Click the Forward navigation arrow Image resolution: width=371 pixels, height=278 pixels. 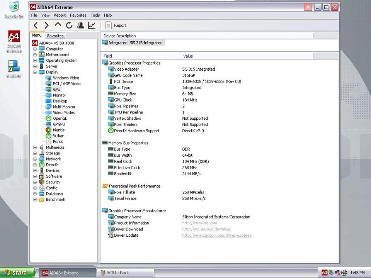click(x=47, y=25)
